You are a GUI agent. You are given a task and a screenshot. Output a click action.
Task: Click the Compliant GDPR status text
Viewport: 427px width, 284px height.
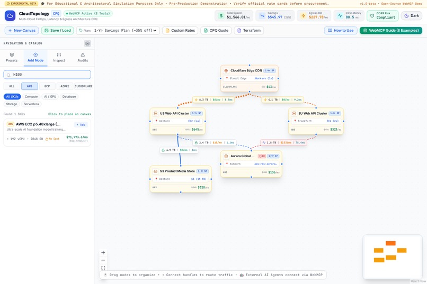click(386, 17)
